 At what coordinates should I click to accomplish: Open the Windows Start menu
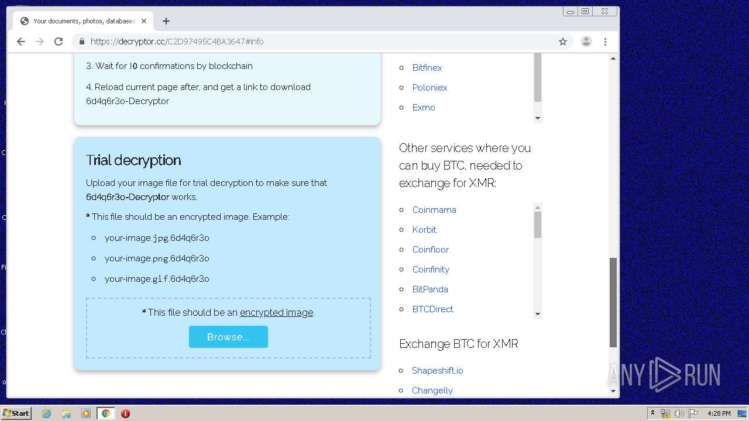[16, 413]
